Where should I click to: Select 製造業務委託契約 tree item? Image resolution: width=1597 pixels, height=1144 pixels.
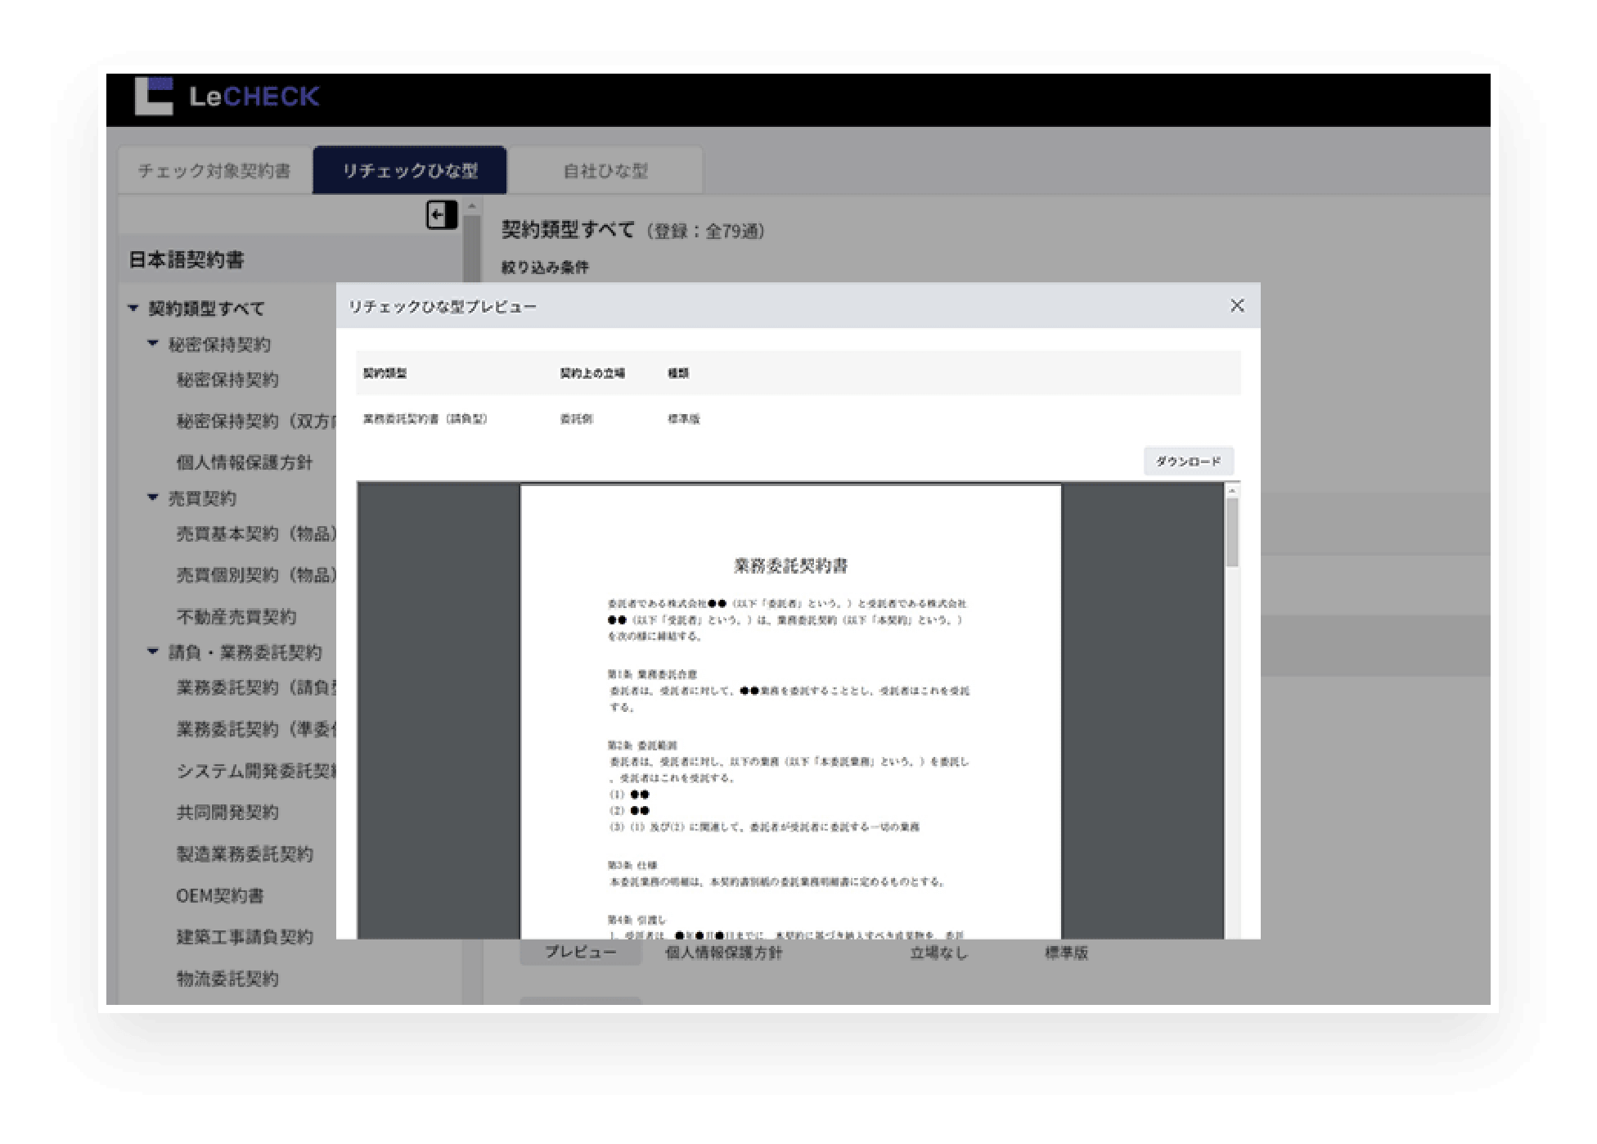pyautogui.click(x=245, y=853)
